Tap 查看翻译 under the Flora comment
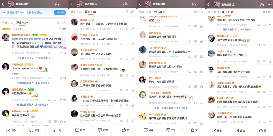Screen dimensions: 273x136 pos(16,74)
